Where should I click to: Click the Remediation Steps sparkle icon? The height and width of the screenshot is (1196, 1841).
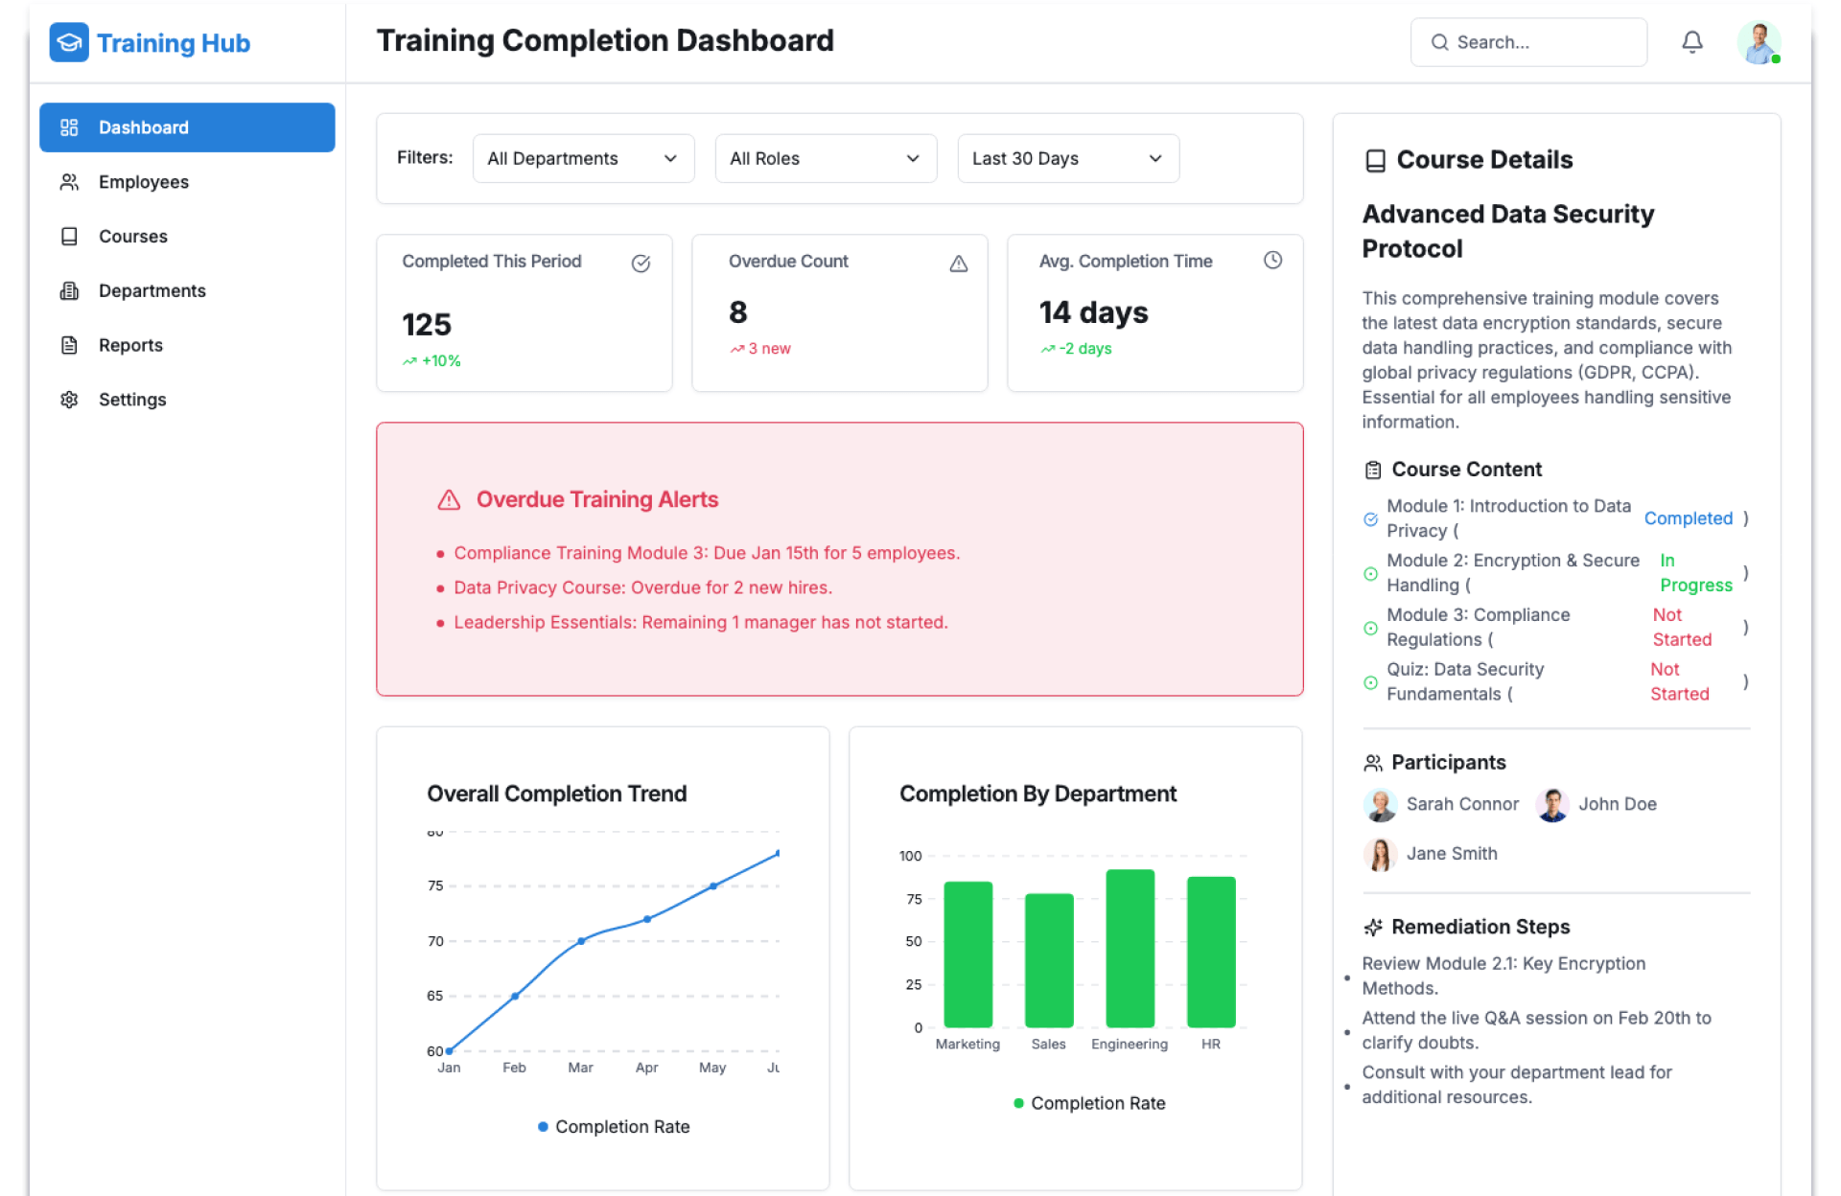coord(1373,927)
